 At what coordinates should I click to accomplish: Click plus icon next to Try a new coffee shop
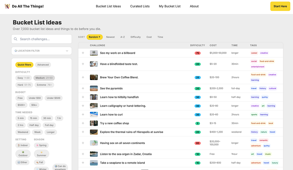click(83, 123)
